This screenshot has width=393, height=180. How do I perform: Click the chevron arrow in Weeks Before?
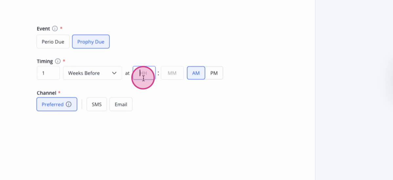(x=114, y=73)
